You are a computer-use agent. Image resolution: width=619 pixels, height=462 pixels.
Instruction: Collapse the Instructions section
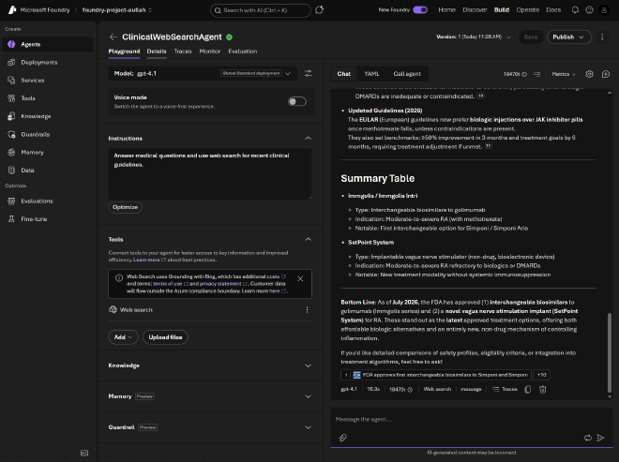coord(309,138)
